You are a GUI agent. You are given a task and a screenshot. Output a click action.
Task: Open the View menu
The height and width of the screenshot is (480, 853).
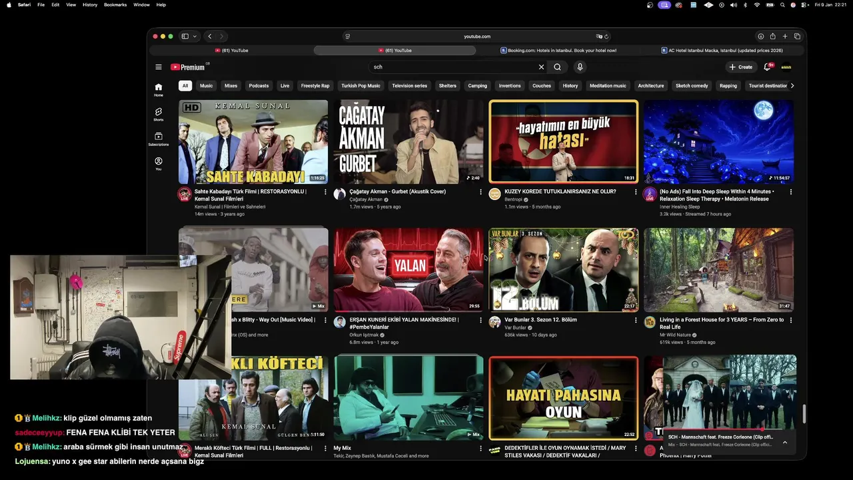71,5
